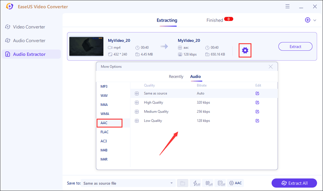The height and width of the screenshot is (191, 323).
Task: Expand the Save to location dropdown
Action: [171, 183]
